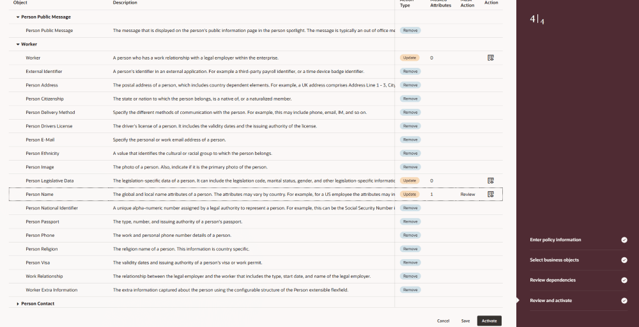Click Remove badge for Worker Extra Information
Image resolution: width=639 pixels, height=327 pixels.
410,290
